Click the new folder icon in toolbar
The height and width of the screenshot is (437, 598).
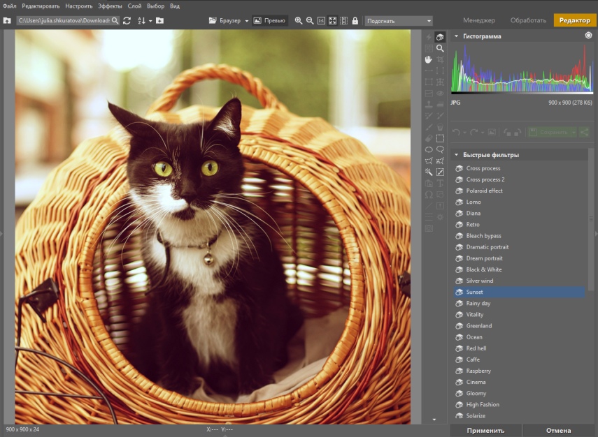point(159,20)
